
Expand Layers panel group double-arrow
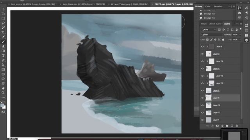point(236,24)
